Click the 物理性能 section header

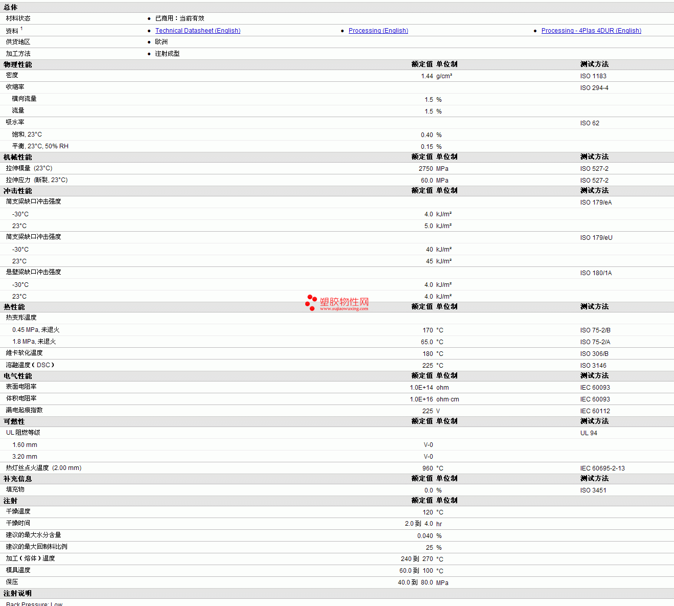18,64
